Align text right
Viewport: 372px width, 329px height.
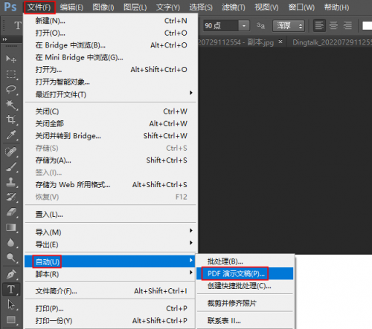(347, 25)
